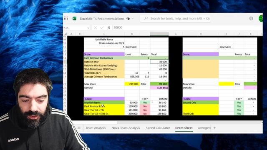Click the 'Web Milestones (800 Cores)' cell

point(104,69)
